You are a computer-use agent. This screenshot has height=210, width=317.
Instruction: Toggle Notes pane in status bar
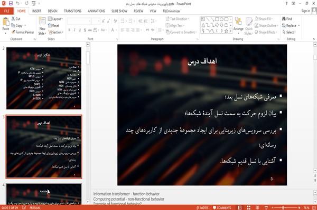coord(202,208)
